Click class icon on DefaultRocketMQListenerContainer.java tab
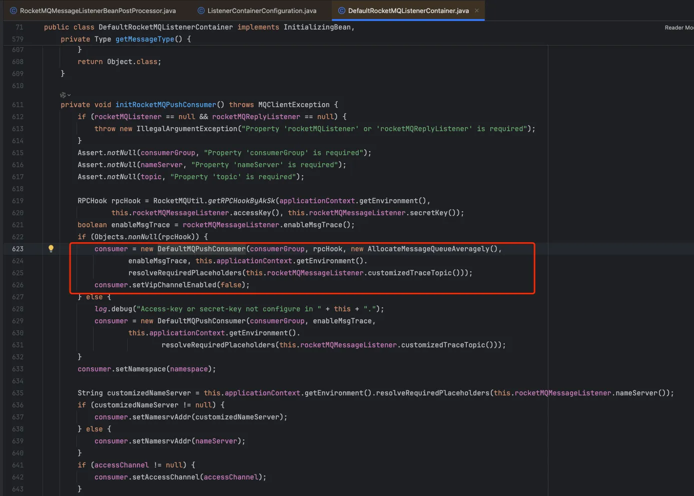 pyautogui.click(x=342, y=11)
